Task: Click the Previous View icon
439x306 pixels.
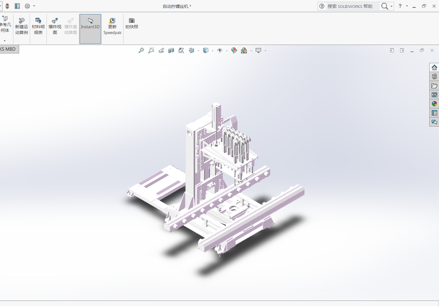Action: pos(161,51)
